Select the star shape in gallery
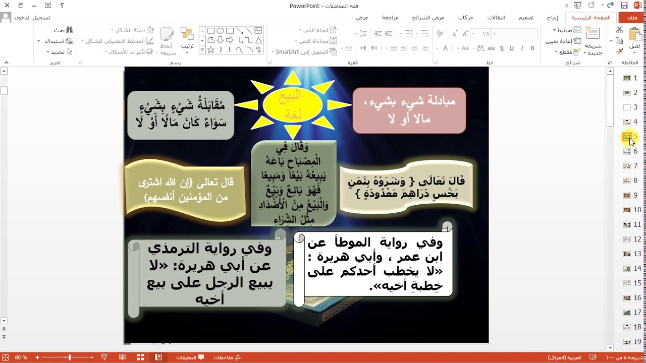The width and height of the screenshot is (646, 363). [210, 50]
